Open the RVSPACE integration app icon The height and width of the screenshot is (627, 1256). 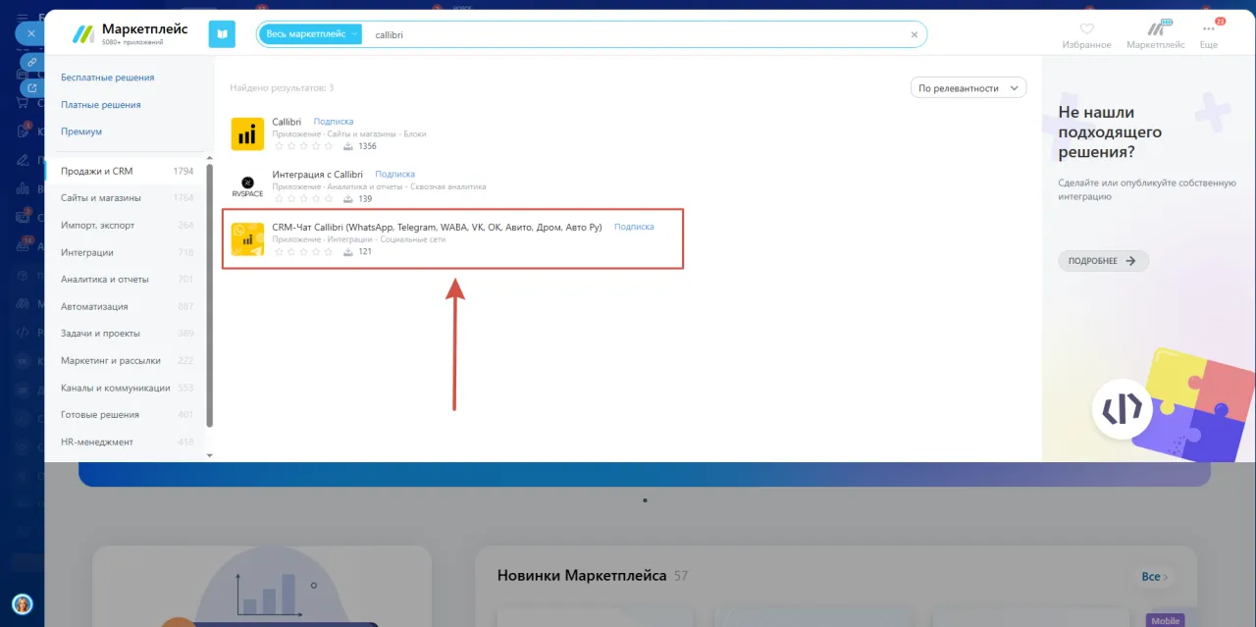[247, 186]
